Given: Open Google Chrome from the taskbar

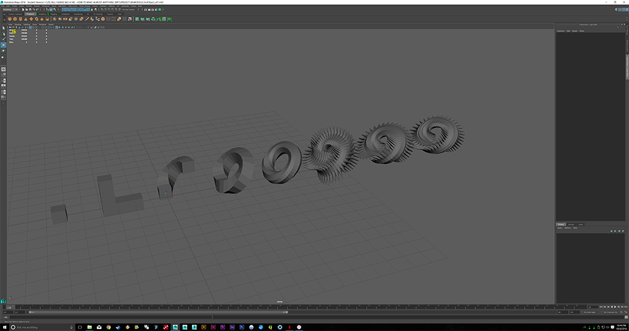Looking at the screenshot, I should tap(108, 327).
